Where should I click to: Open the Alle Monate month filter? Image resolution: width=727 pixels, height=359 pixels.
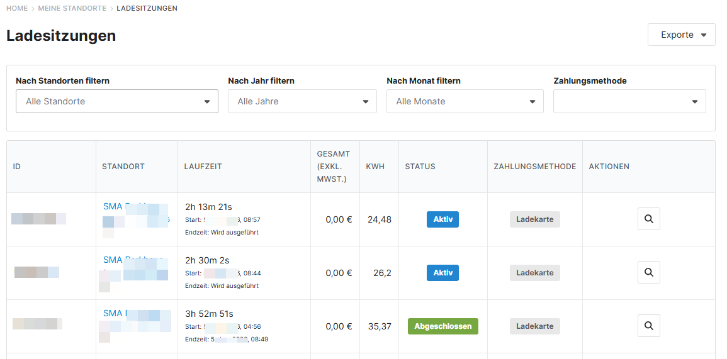(x=465, y=101)
